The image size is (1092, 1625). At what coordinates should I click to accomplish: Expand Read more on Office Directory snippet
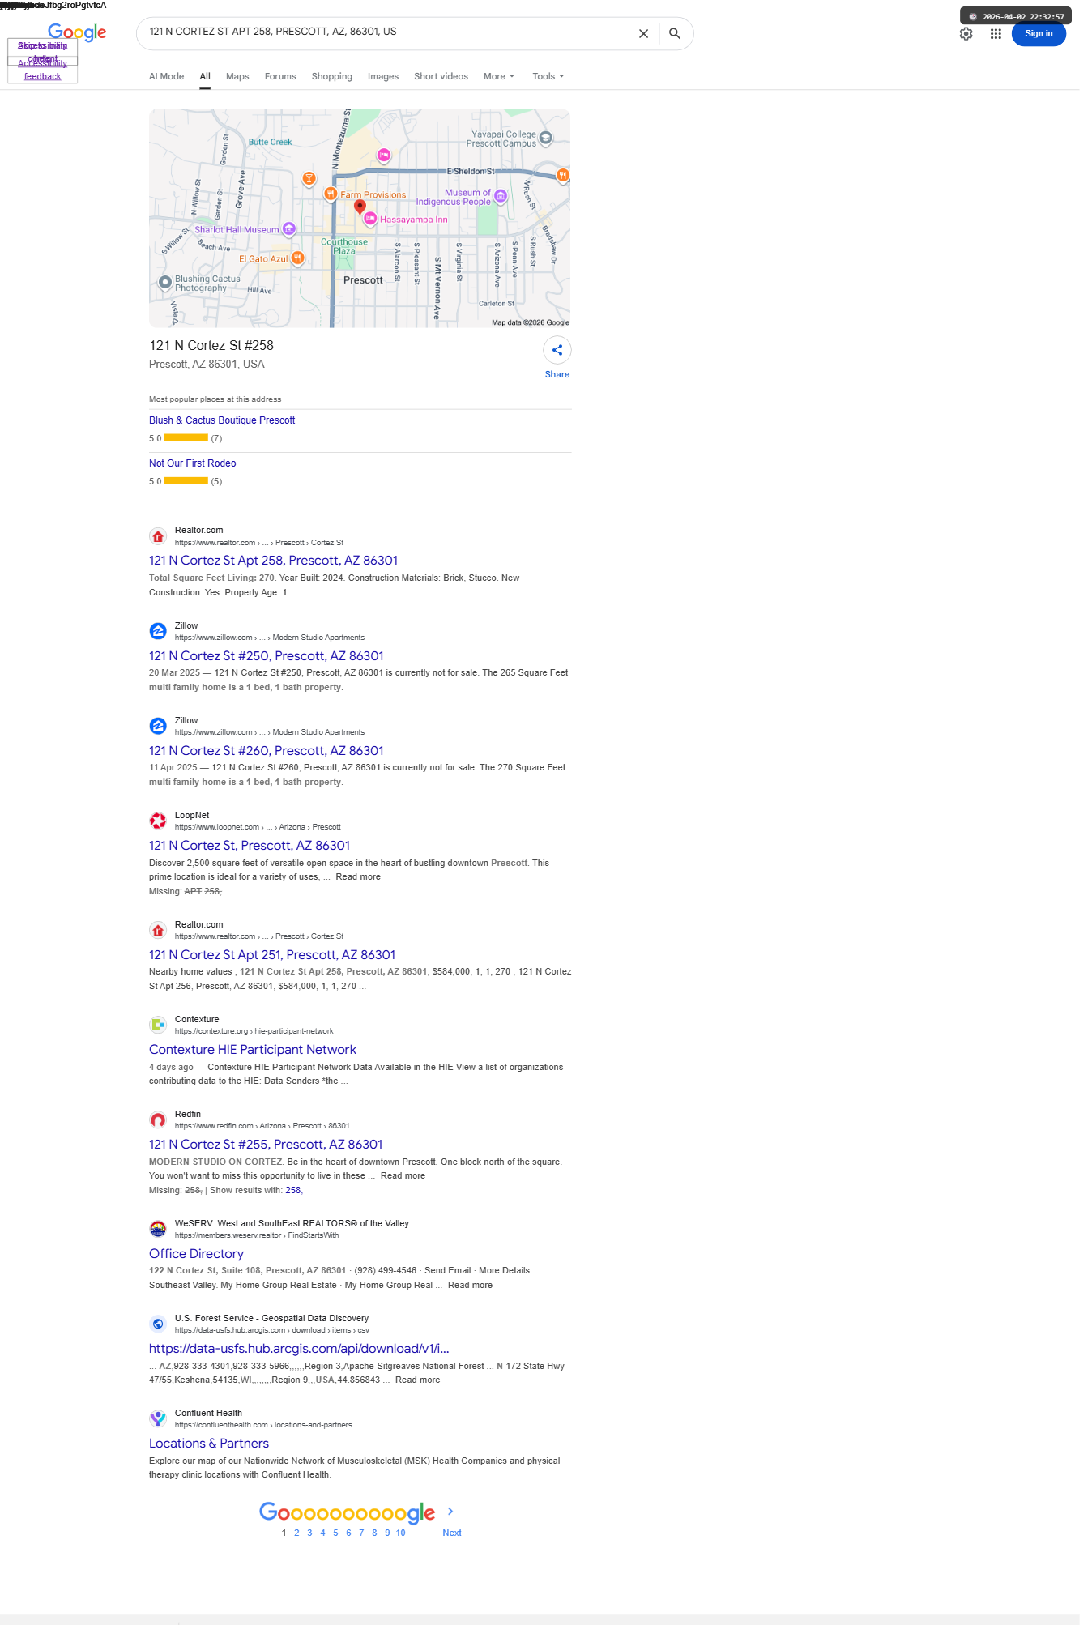(470, 1285)
